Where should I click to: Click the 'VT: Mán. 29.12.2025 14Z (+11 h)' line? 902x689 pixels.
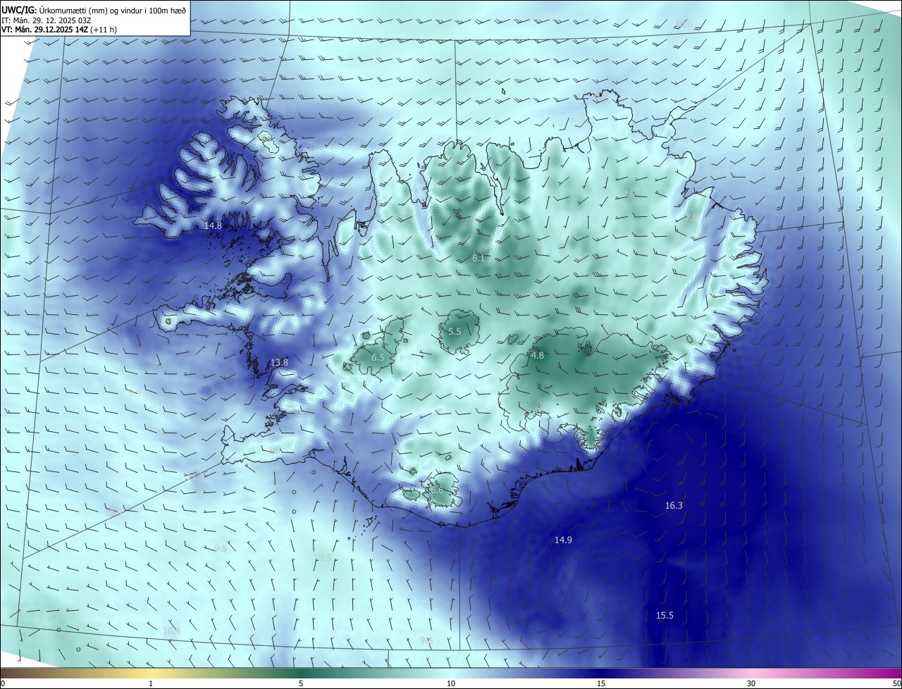coord(61,30)
